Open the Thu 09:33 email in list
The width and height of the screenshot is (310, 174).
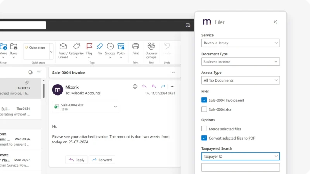click(x=21, y=89)
